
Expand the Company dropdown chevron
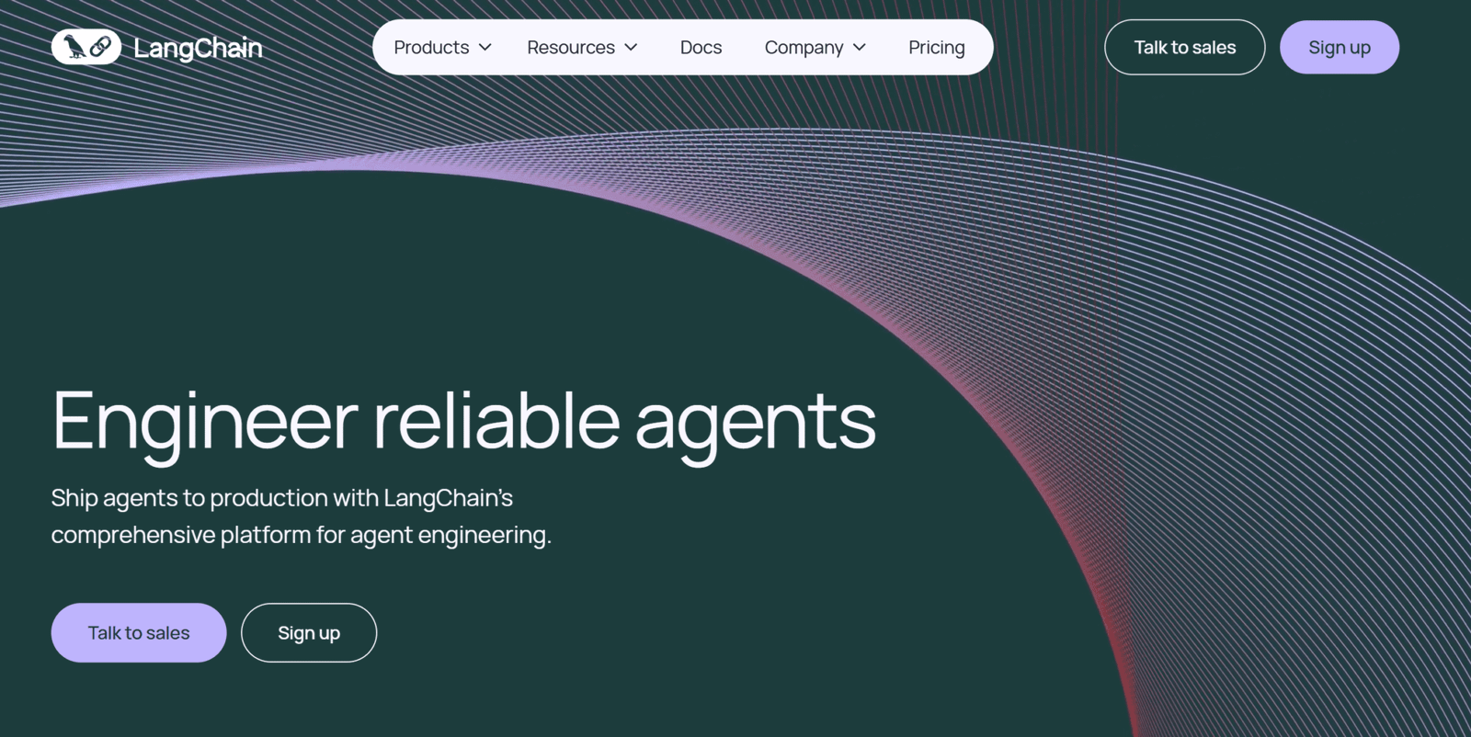click(860, 47)
